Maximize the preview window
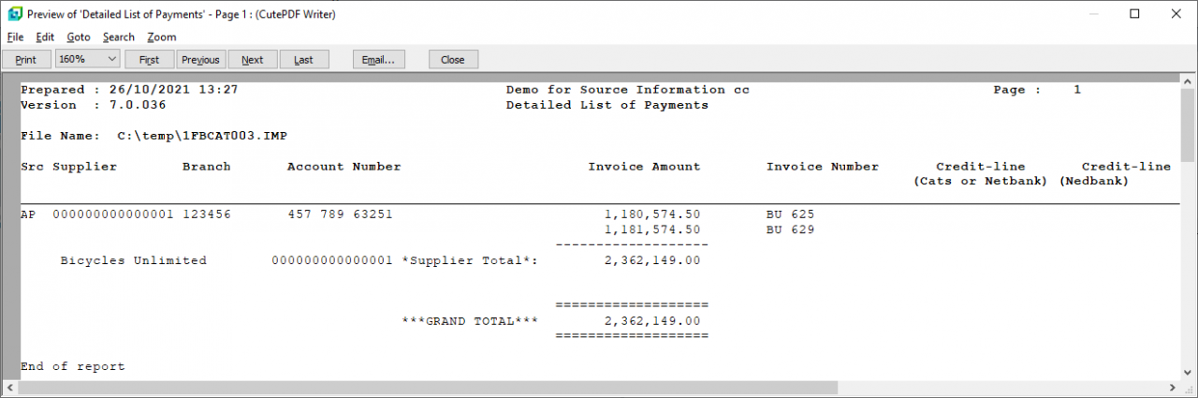The width and height of the screenshot is (1198, 398). tap(1134, 14)
